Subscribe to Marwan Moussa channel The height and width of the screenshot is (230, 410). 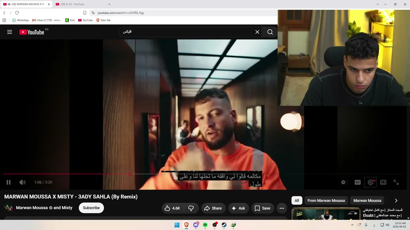pyautogui.click(x=91, y=208)
